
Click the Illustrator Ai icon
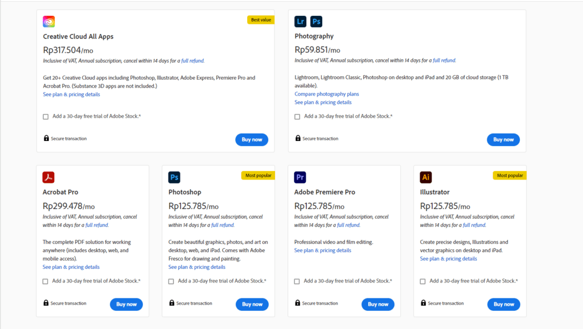pyautogui.click(x=426, y=177)
